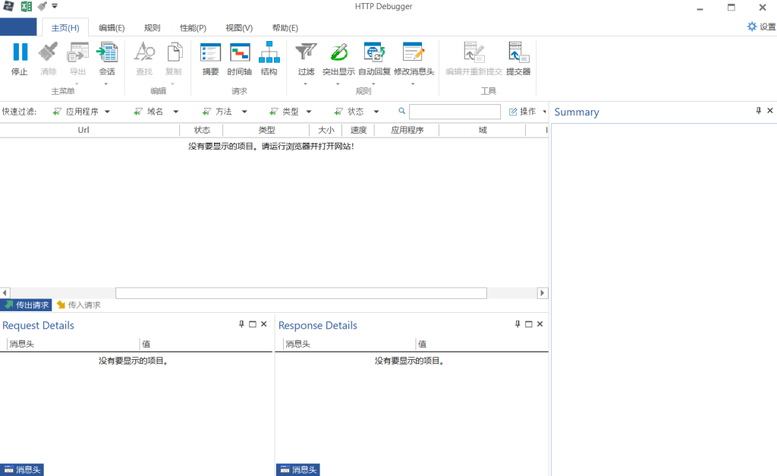Image resolution: width=777 pixels, height=476 pixels.
Task: Click the quick filter search input field
Action: coord(455,112)
